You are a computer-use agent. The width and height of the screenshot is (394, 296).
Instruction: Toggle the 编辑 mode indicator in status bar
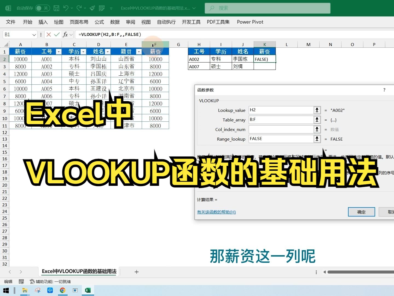[8, 281]
